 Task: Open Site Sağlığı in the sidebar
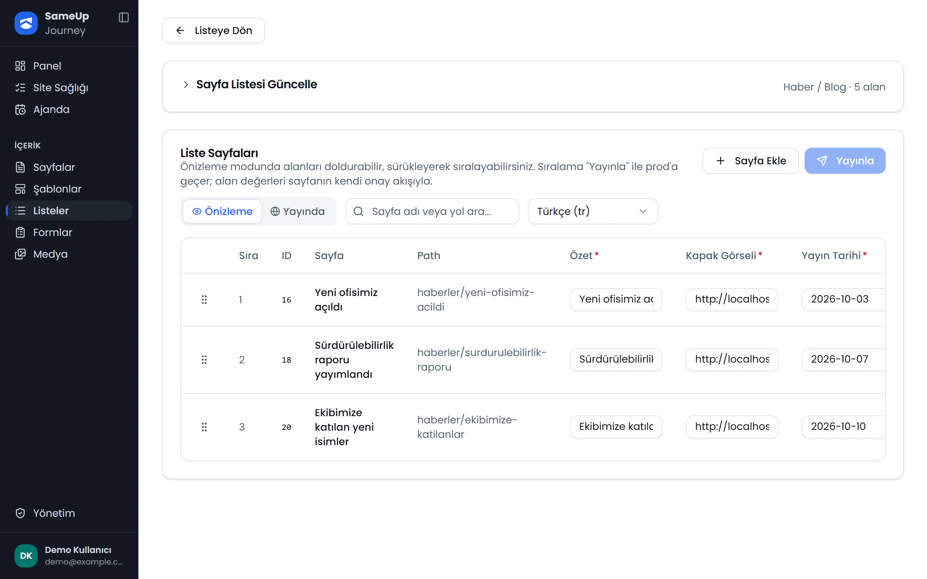(69, 88)
